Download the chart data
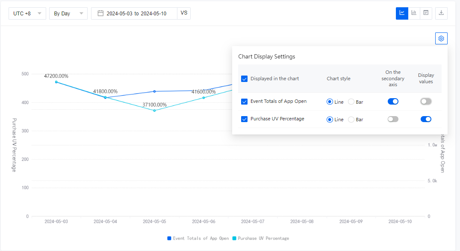460x251 pixels. click(441, 13)
